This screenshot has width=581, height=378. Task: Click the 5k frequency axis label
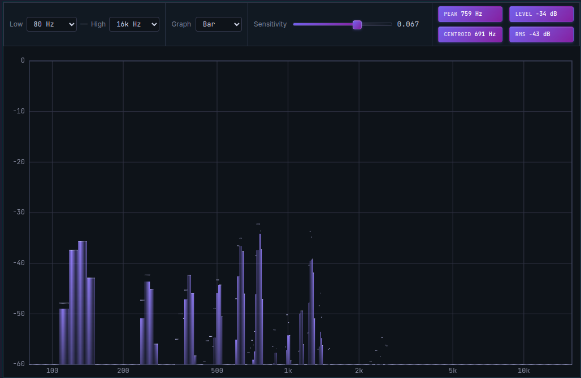pos(453,371)
